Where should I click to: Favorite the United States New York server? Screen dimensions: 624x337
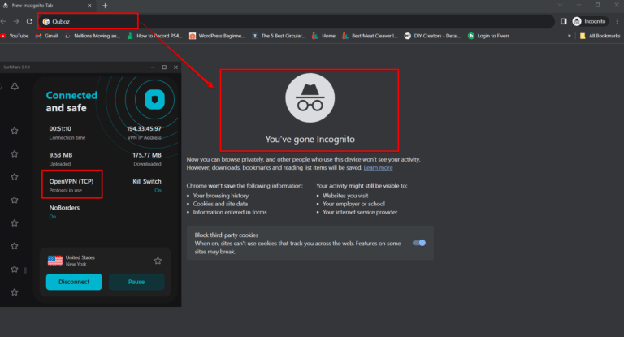click(x=158, y=261)
